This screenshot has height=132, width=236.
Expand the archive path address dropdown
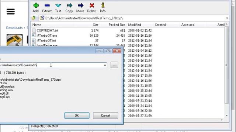tap(227, 18)
